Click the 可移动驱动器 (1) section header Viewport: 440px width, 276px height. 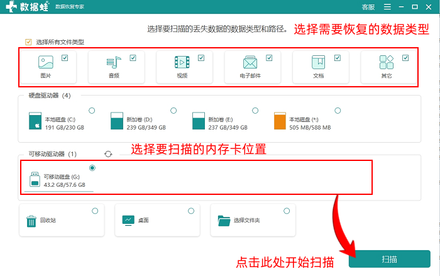coord(52,154)
